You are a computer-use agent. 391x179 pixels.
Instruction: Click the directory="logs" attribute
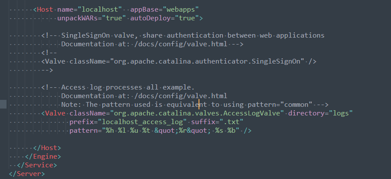point(321,113)
